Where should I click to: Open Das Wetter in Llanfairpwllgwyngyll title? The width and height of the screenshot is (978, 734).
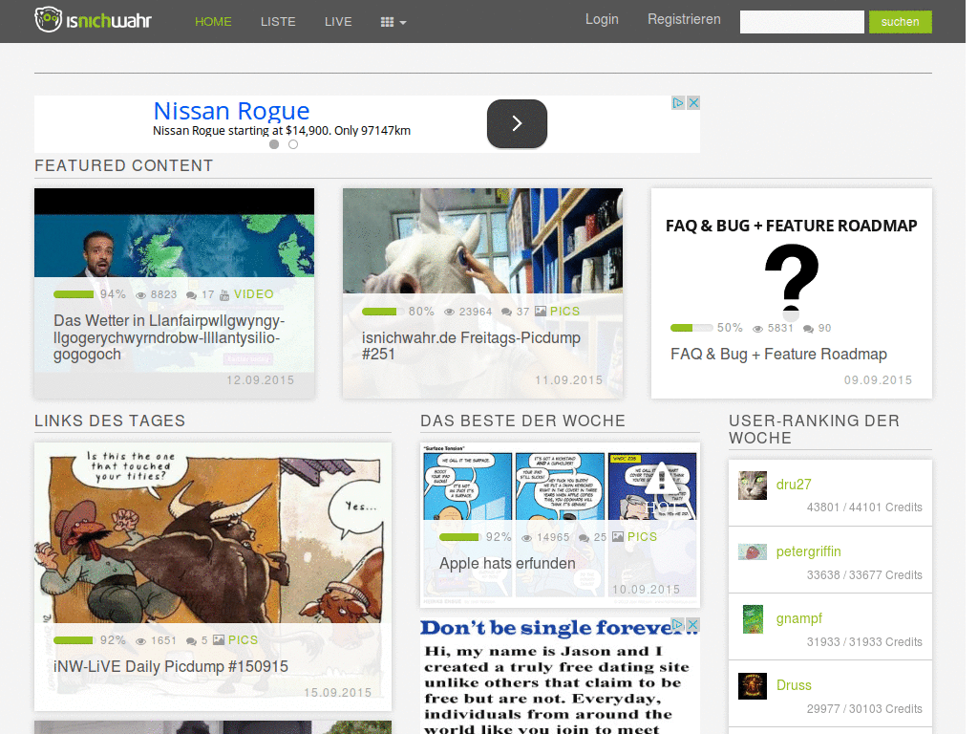point(169,337)
